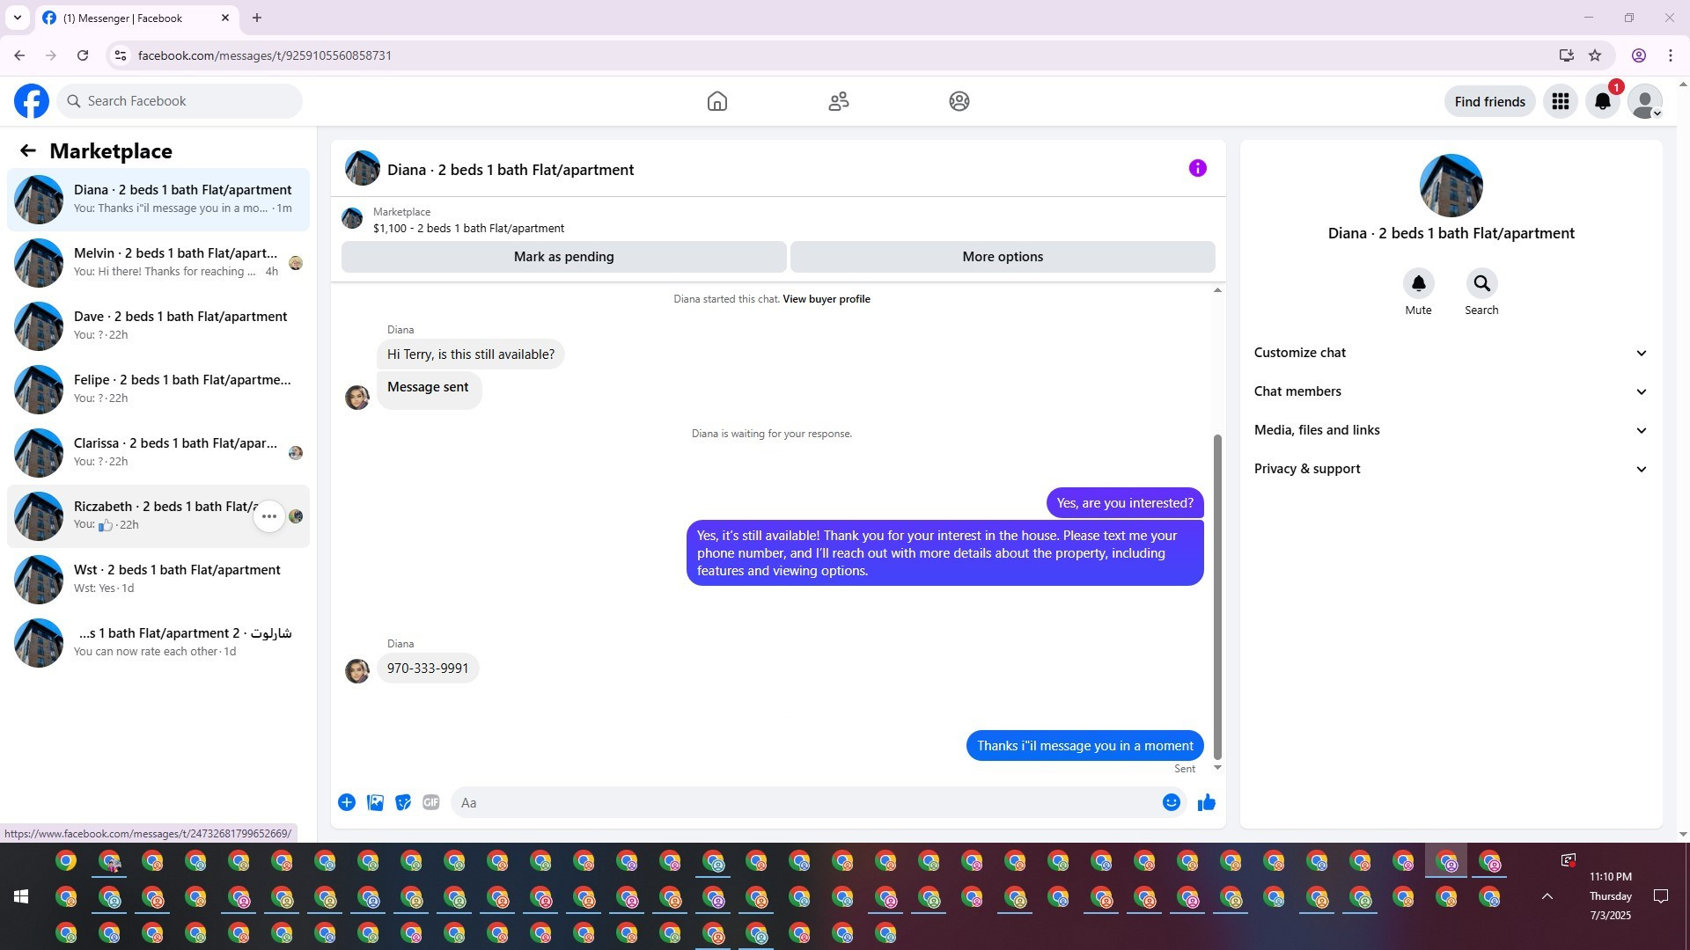Open the Facebook apps grid menu
Image resolution: width=1690 pixels, height=950 pixels.
pyautogui.click(x=1560, y=101)
